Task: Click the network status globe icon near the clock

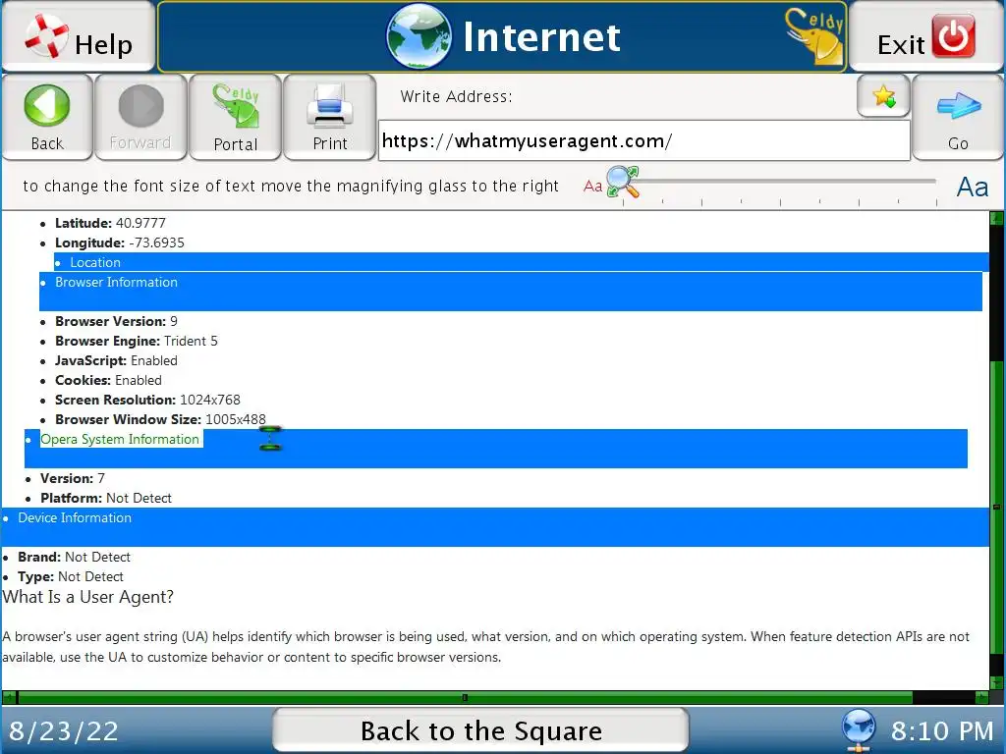Action: pyautogui.click(x=859, y=729)
